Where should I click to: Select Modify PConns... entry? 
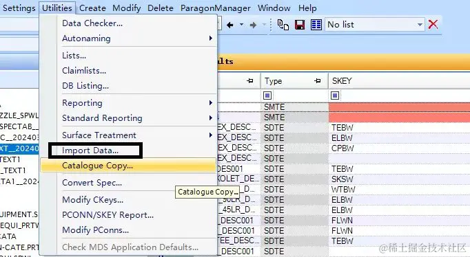pos(128,230)
